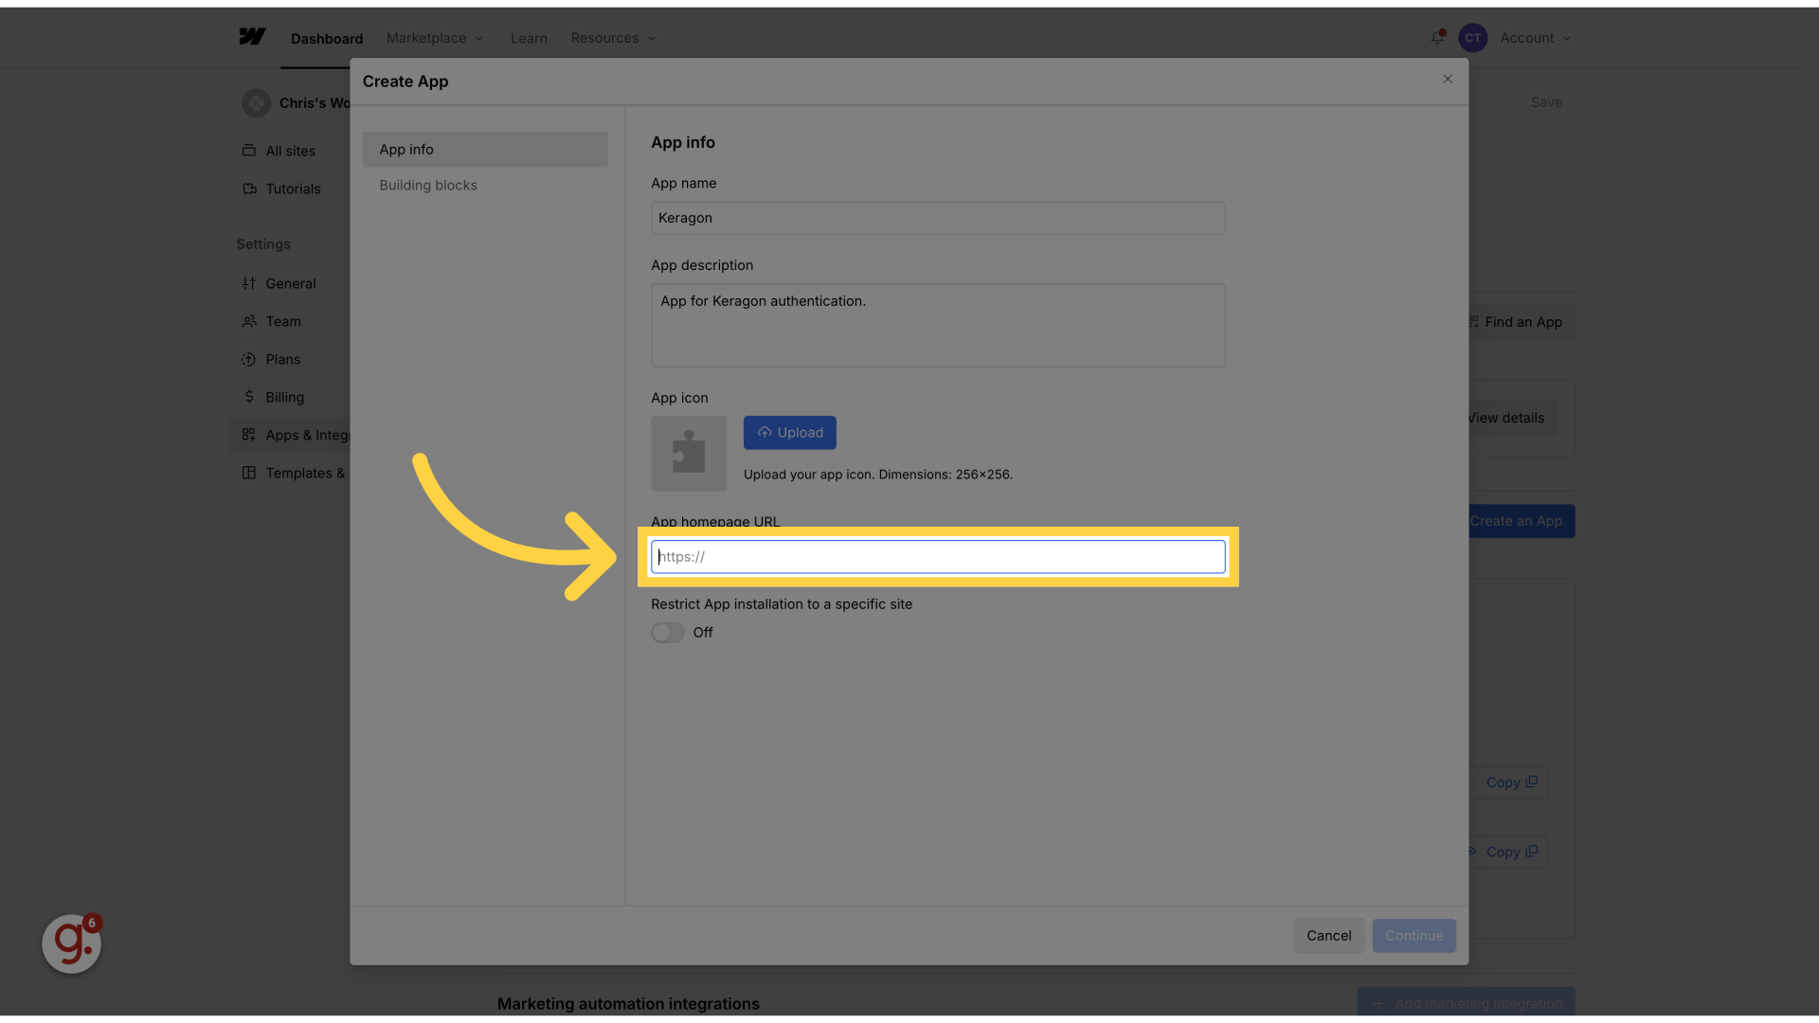Click the Webflow logo icon
The image size is (1819, 1023).
tap(252, 37)
